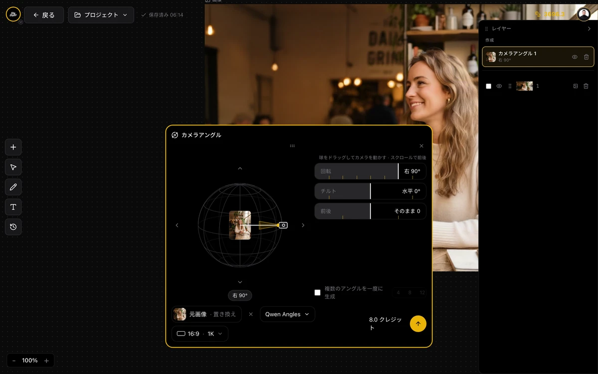
Task: Click the 保存済み 06:14 saved status
Action: pyautogui.click(x=162, y=15)
